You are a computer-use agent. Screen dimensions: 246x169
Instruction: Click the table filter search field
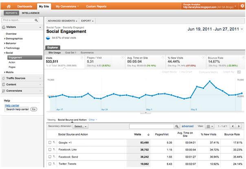(x=152, y=126)
